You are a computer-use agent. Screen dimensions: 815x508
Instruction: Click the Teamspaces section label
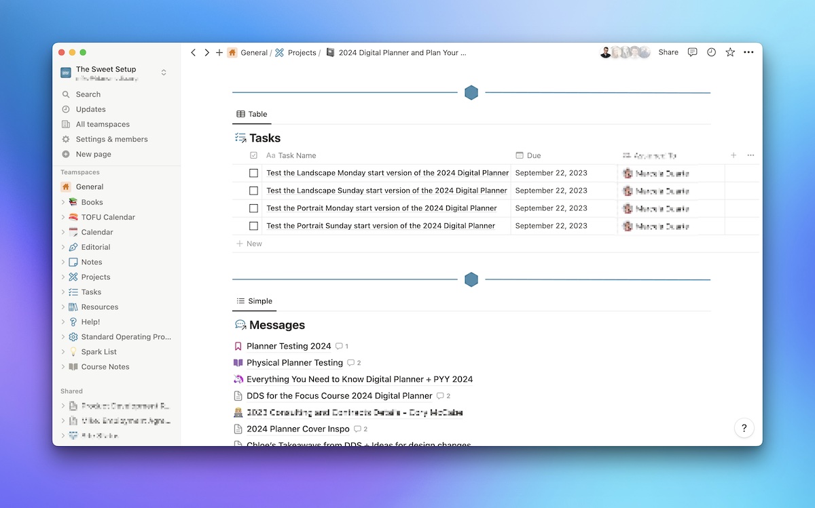point(80,173)
